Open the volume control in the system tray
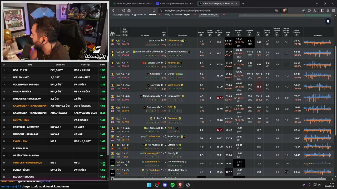Viewport: 337px width, 189px height. (x=319, y=185)
